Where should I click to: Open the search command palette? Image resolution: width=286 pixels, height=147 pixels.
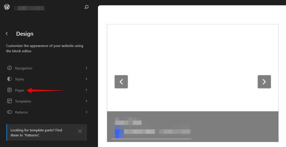(x=86, y=7)
